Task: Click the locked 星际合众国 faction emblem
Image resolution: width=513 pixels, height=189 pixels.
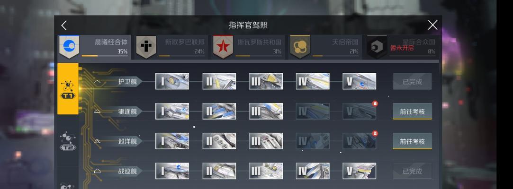Action: click(377, 47)
